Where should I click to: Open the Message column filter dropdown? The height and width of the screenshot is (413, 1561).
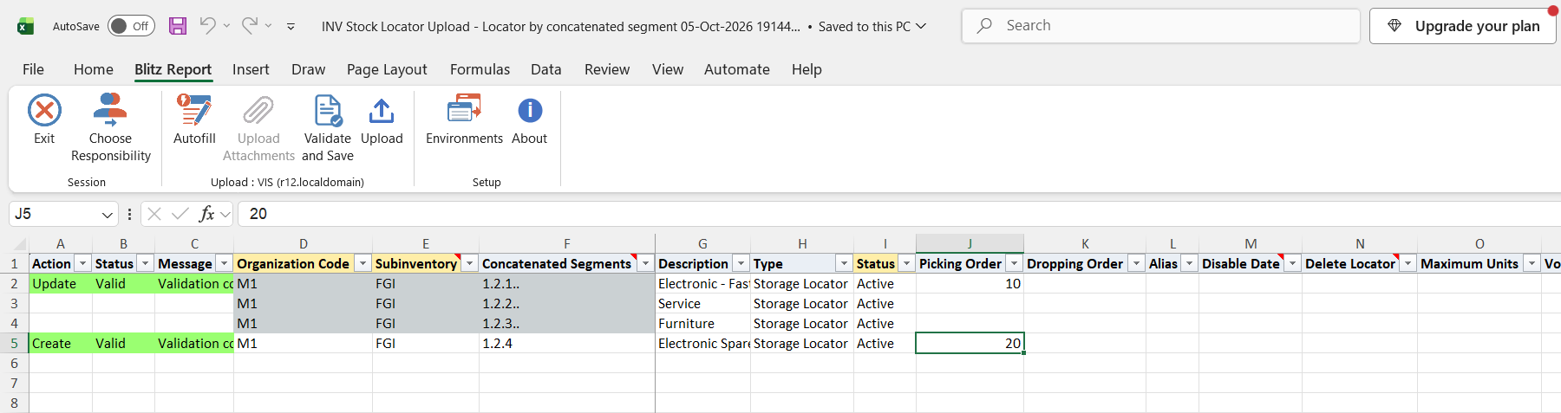(224, 263)
